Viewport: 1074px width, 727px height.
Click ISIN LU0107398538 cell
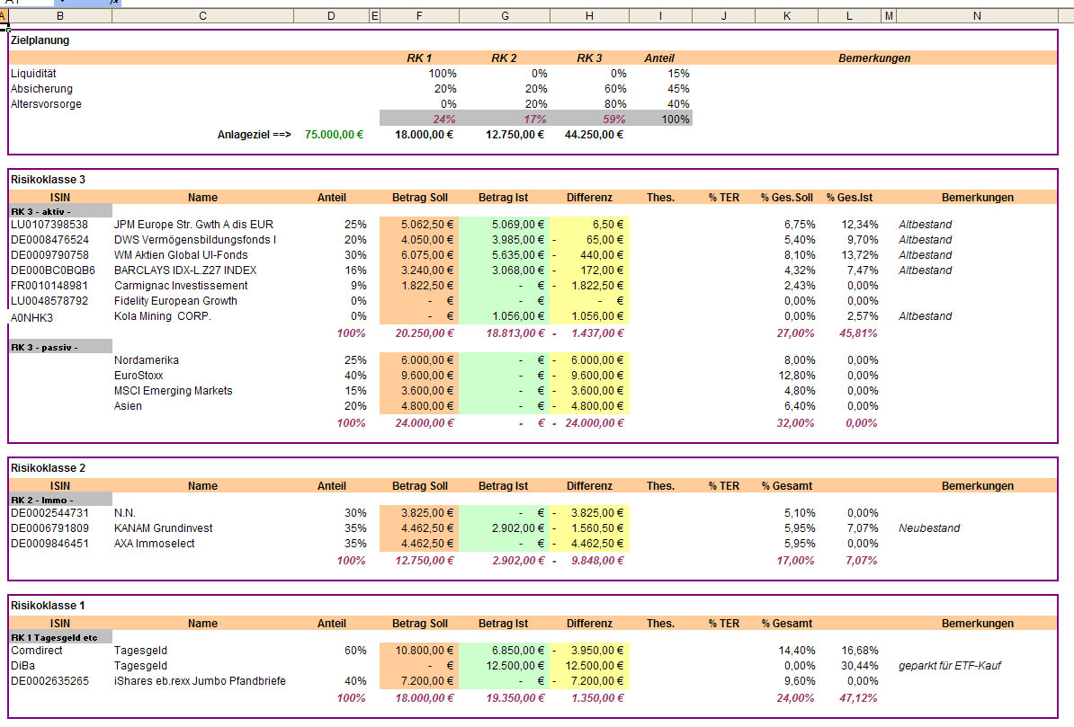[49, 225]
